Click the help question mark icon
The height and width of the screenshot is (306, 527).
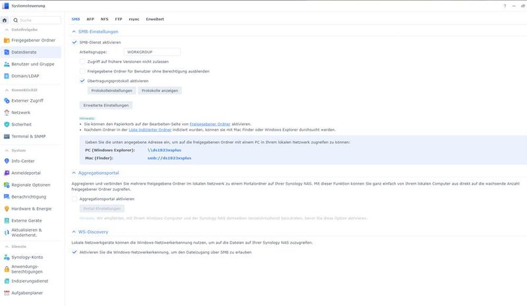coord(505,6)
